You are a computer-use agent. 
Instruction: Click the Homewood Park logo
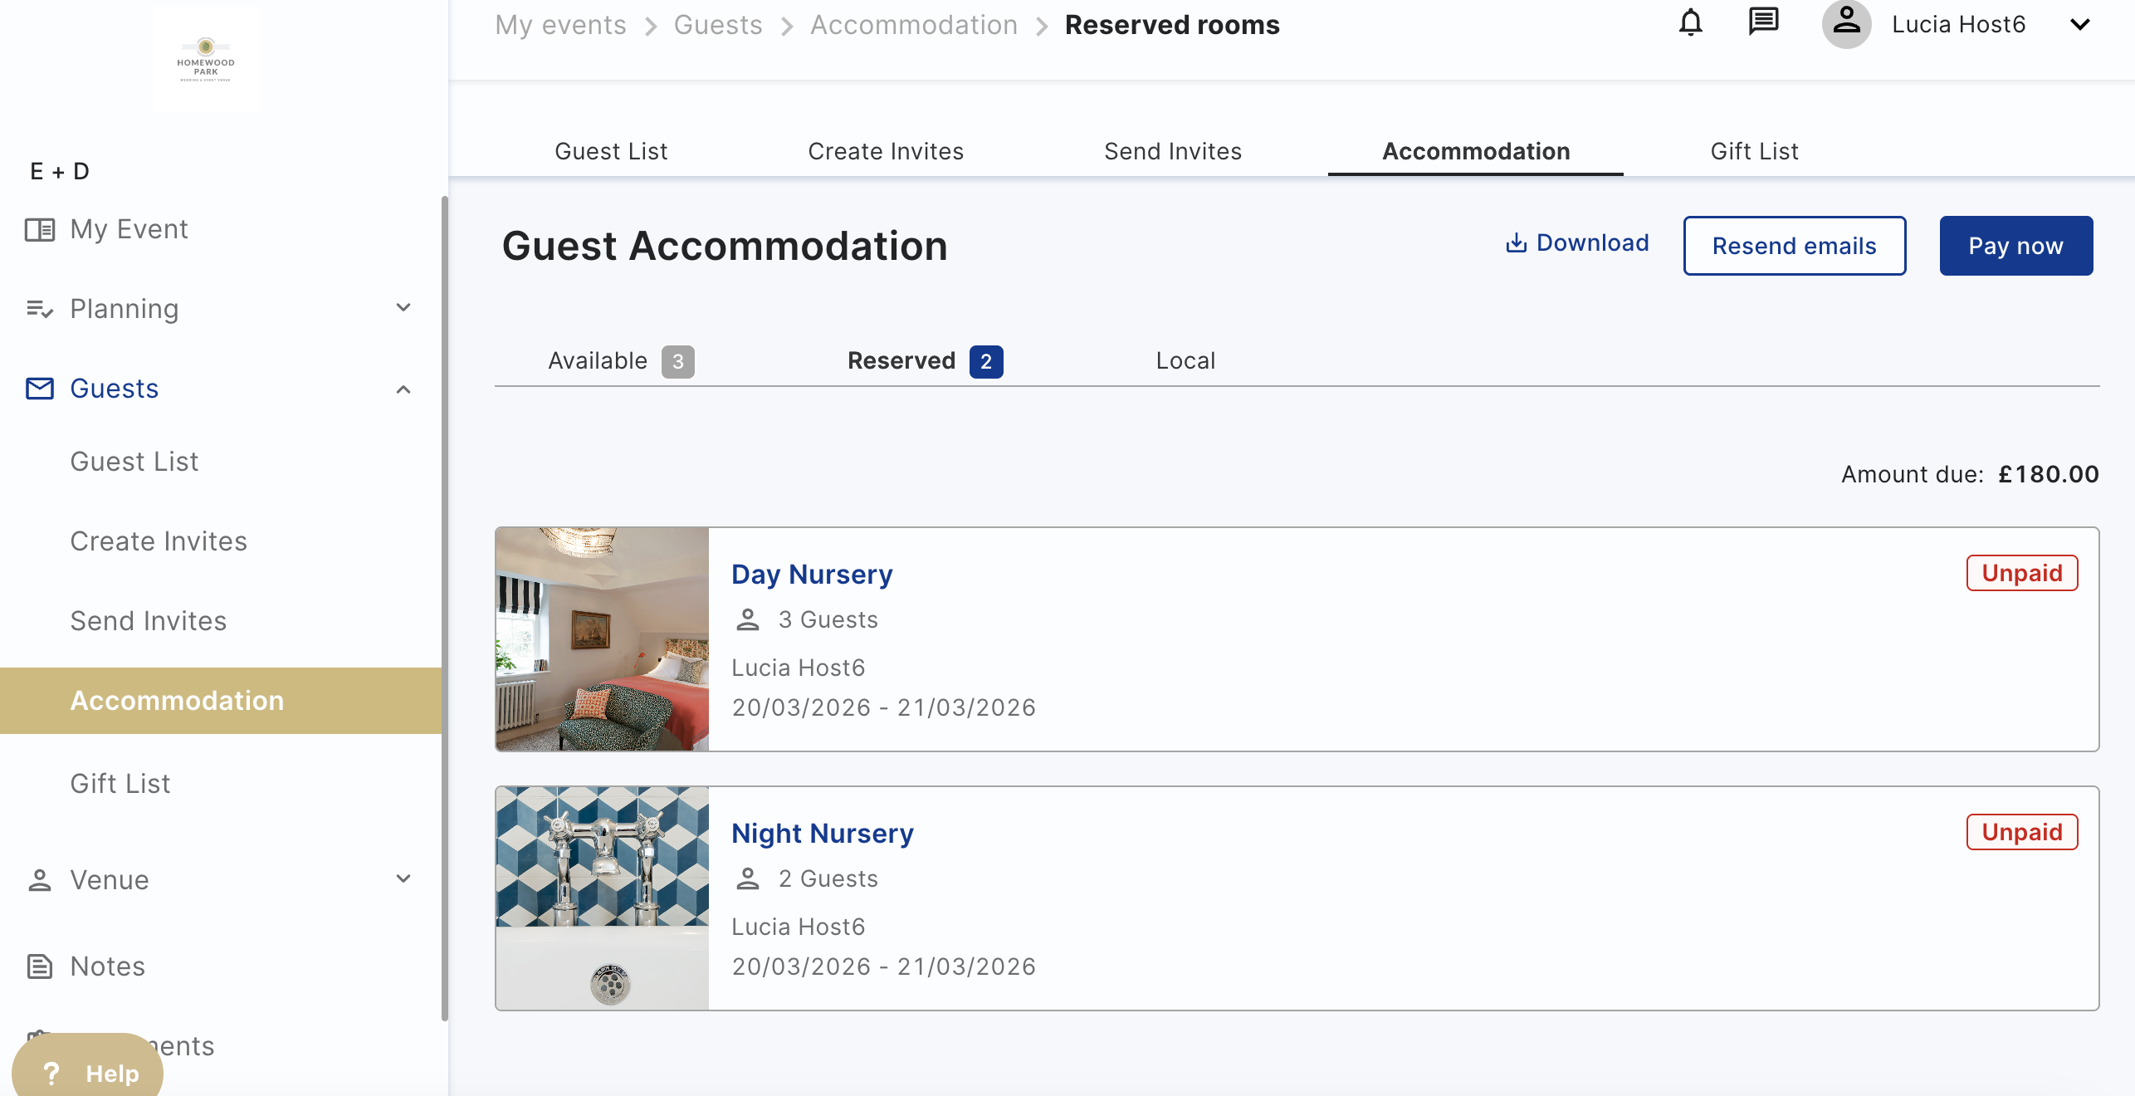tap(206, 60)
